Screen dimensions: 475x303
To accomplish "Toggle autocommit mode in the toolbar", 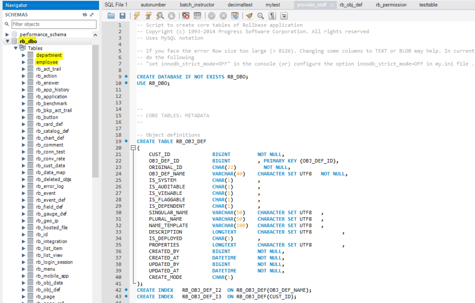I will click(235, 16).
